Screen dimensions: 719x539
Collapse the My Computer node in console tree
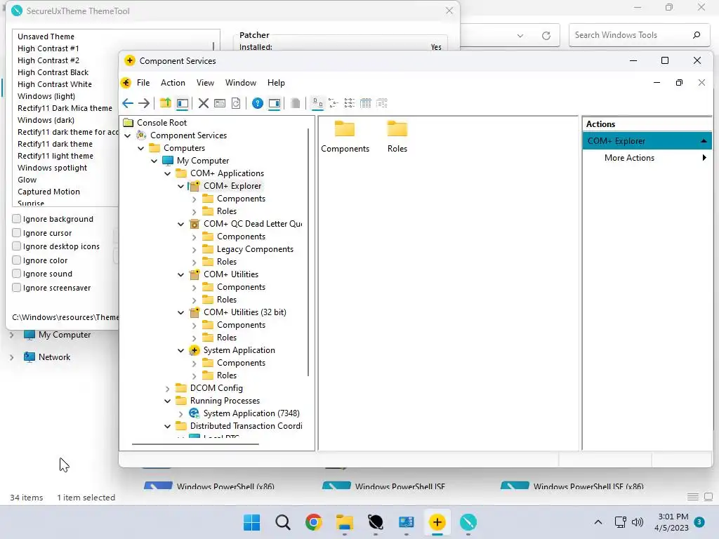[x=154, y=161]
